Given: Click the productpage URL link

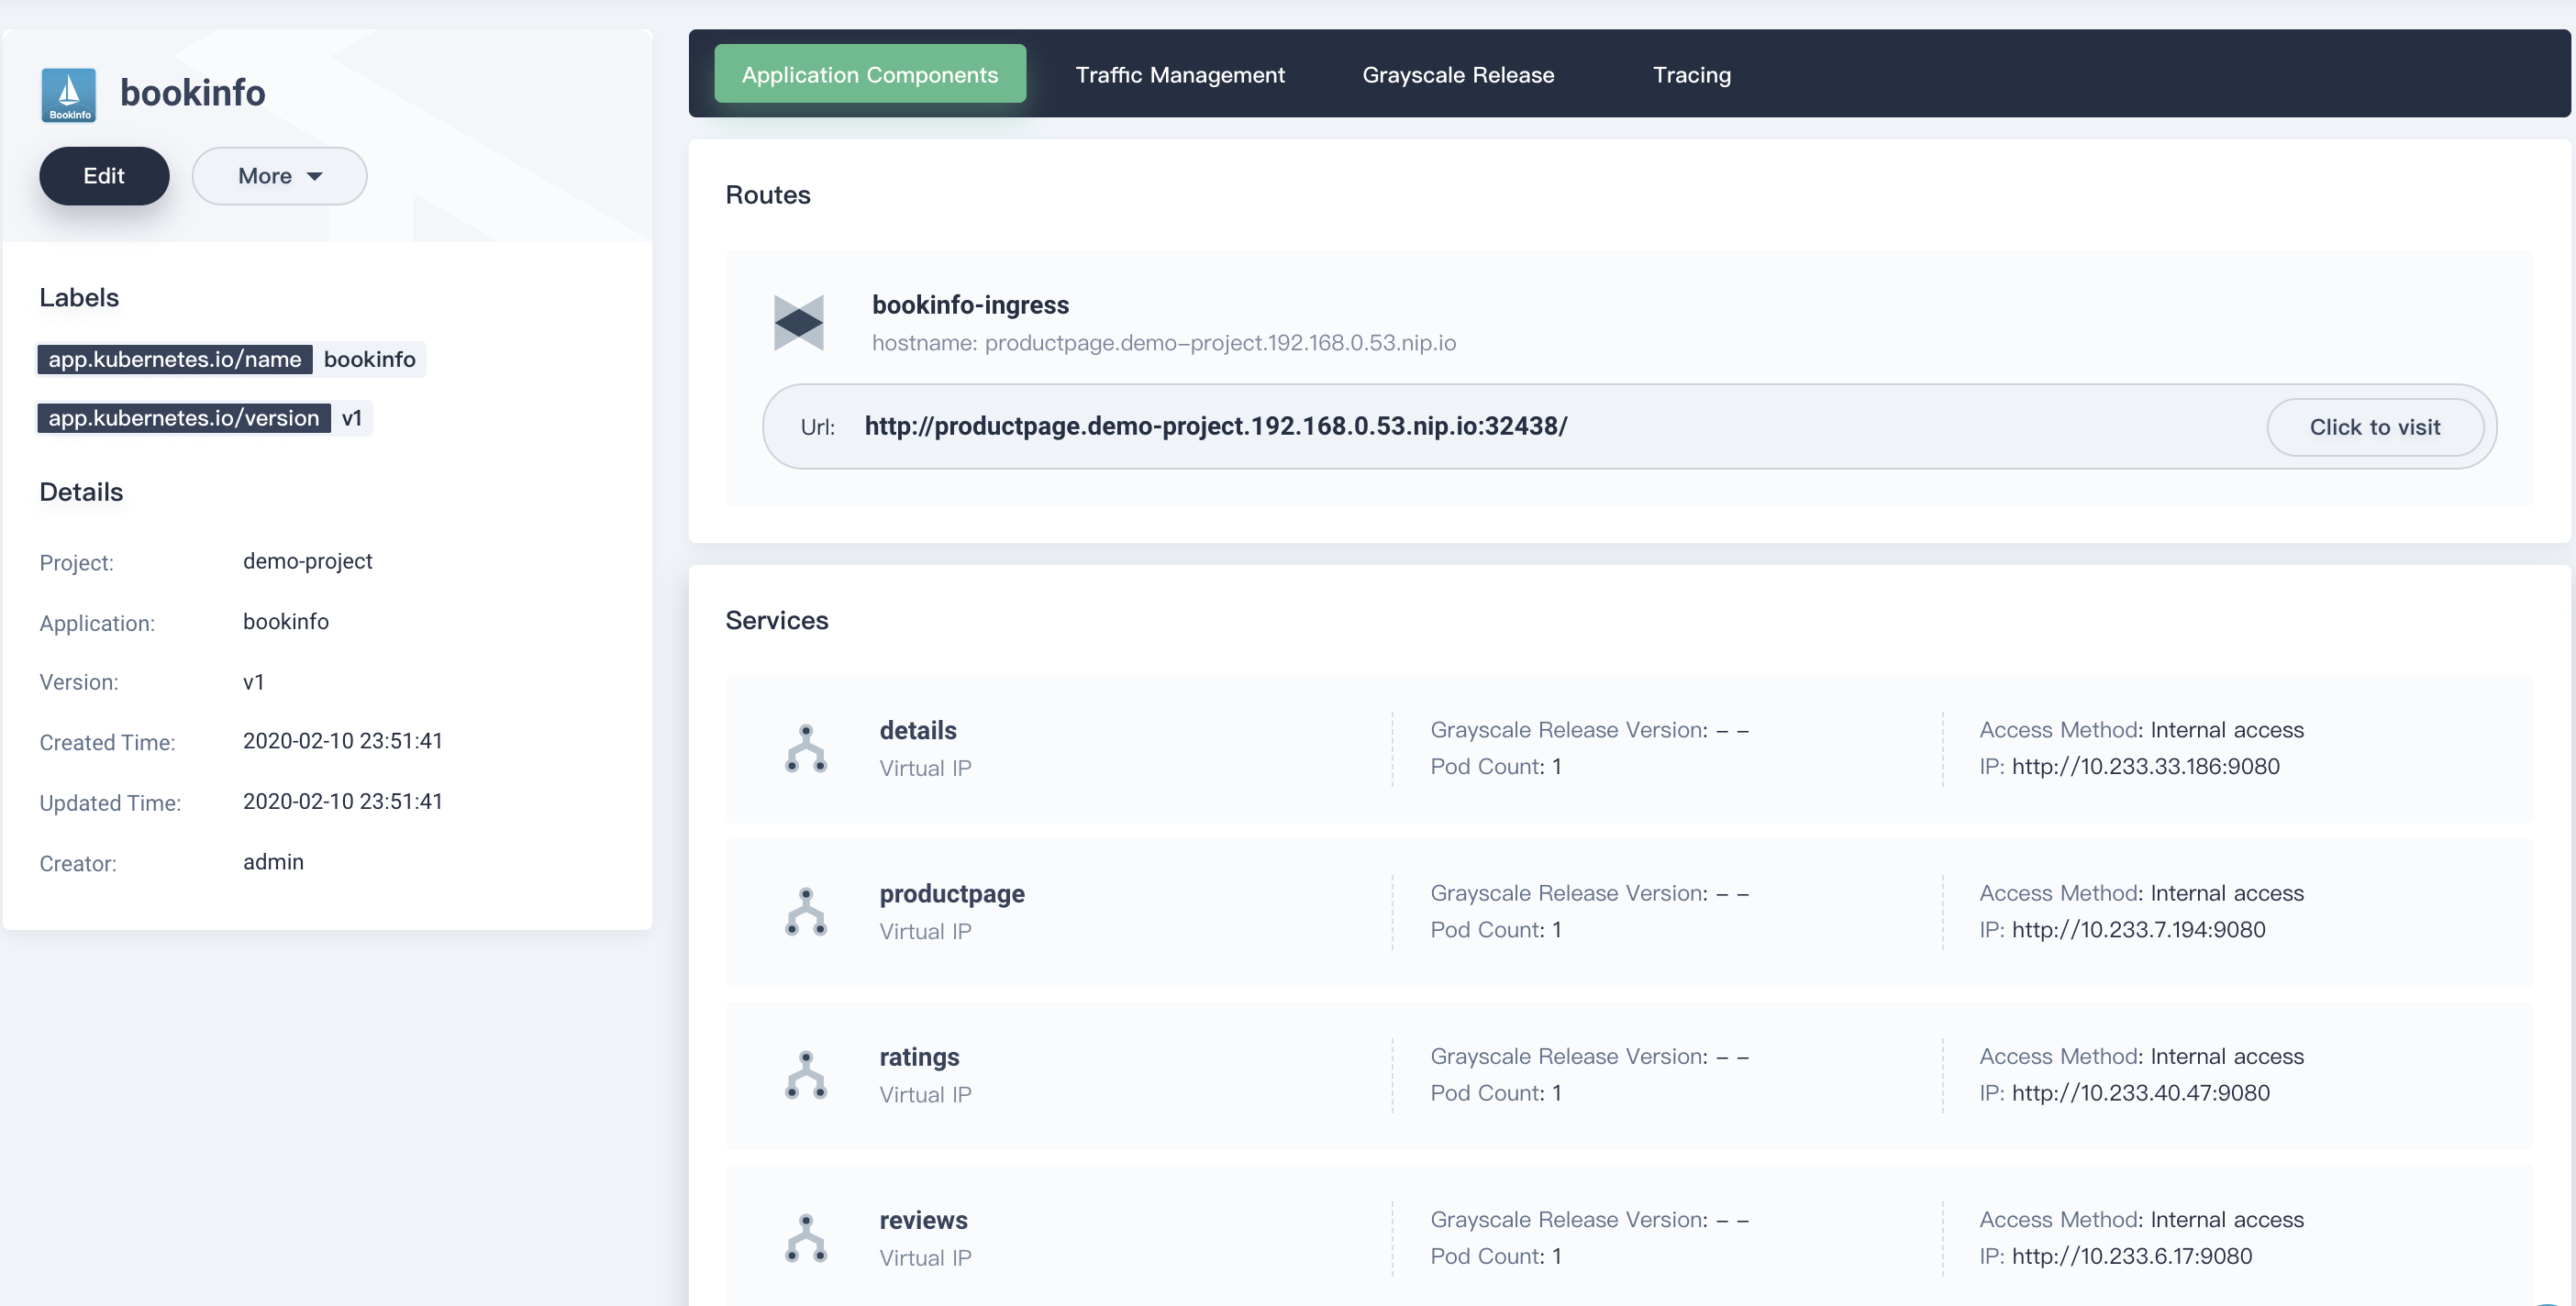Looking at the screenshot, I should pos(1215,426).
